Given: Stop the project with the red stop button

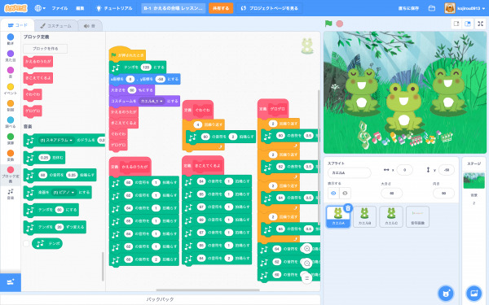Looking at the screenshot, I should (x=340, y=24).
